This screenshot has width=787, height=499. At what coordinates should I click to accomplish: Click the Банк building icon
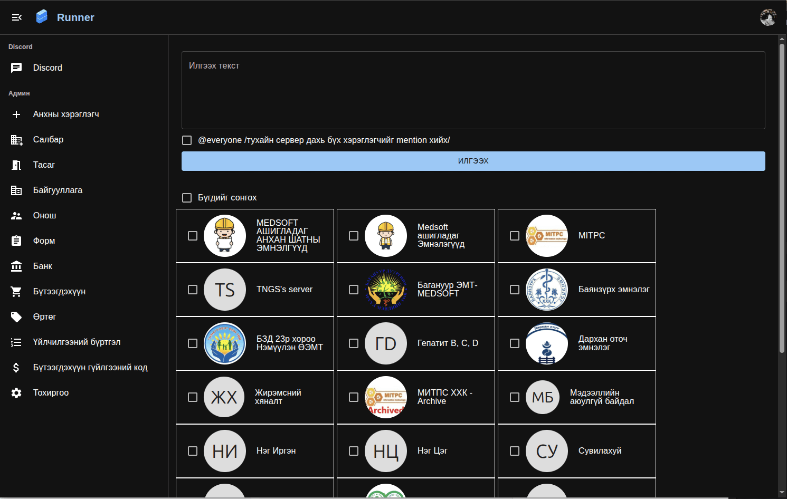16,266
